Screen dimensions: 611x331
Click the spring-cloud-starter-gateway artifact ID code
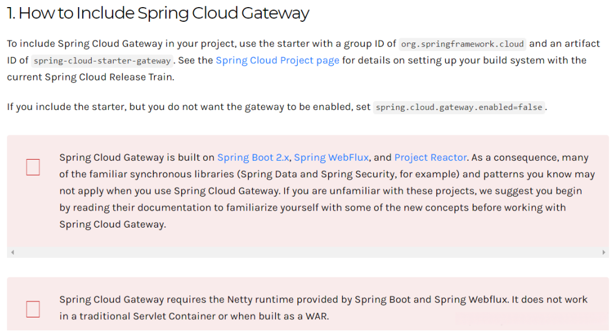102,61
